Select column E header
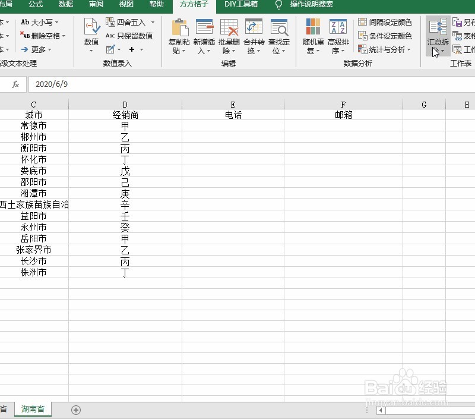This screenshot has width=475, height=419. click(233, 105)
